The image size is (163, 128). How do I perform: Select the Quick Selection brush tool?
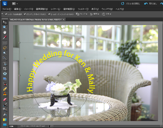point(5,58)
